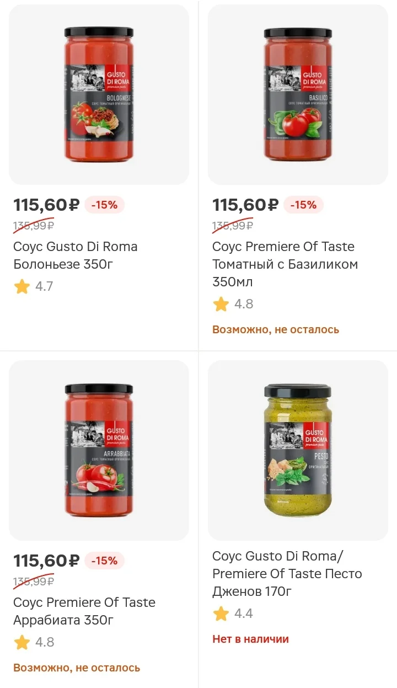Screen dimensions: 397x688
Task: Open the Arrabbiata sauce jar image
Action: pyautogui.click(x=99, y=450)
